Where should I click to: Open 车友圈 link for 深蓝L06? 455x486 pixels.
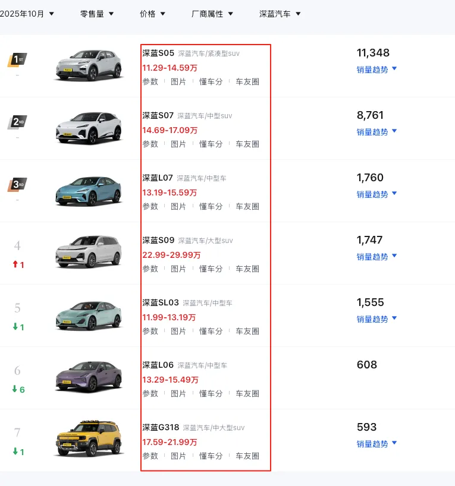pos(247,393)
